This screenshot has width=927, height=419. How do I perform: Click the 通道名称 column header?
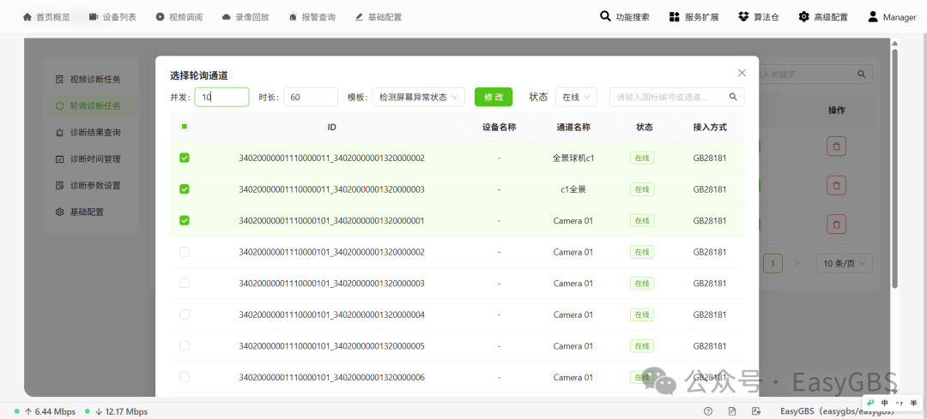[x=573, y=127]
